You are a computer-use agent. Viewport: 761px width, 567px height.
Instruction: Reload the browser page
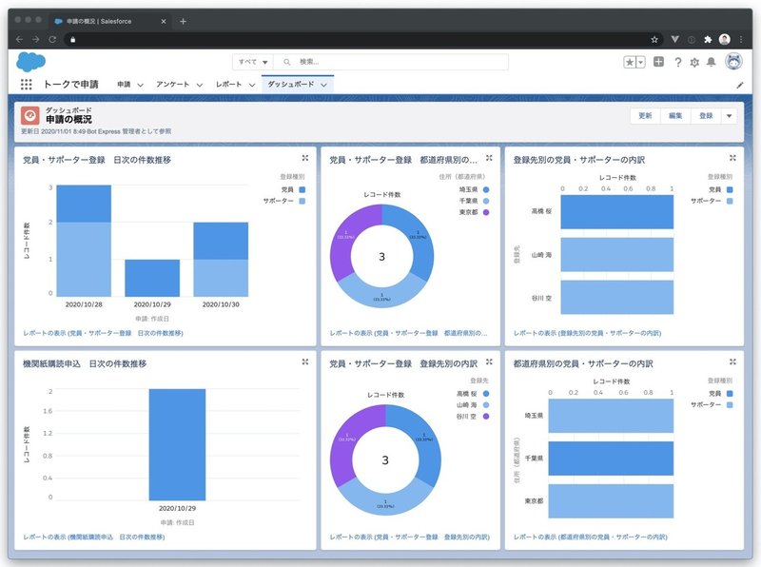[x=52, y=39]
